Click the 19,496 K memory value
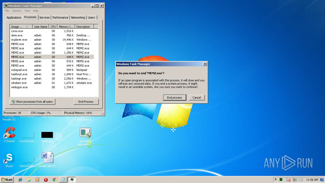325x183 pixels. (x=68, y=40)
